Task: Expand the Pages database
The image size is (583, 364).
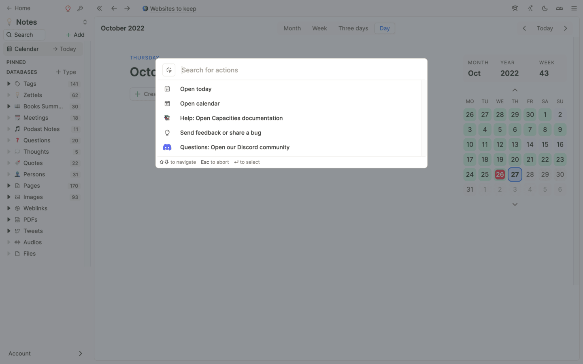Action: (9, 186)
